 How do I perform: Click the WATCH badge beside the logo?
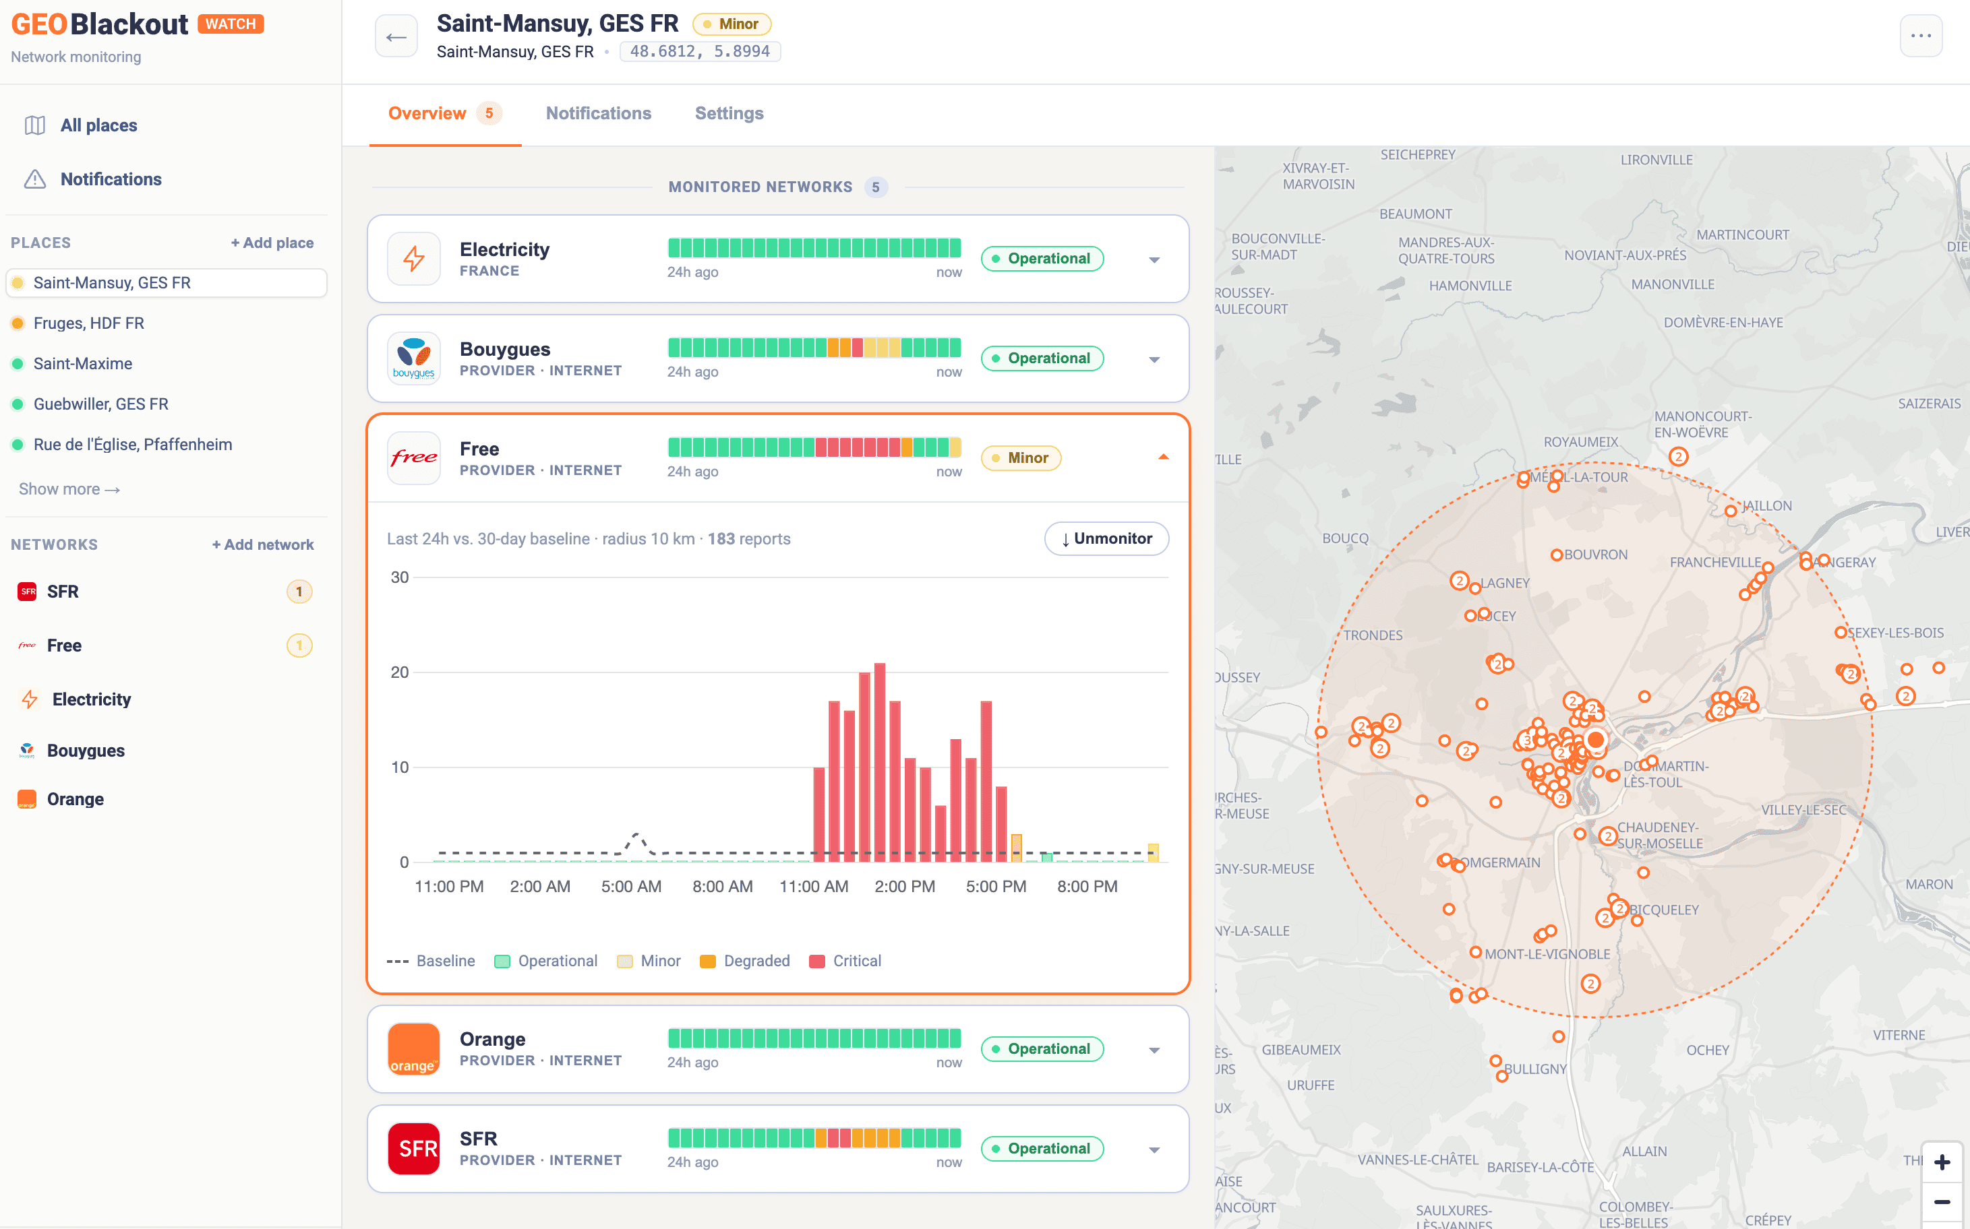click(231, 24)
